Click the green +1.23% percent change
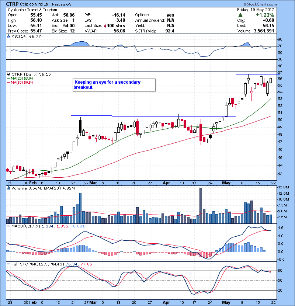Screen dimensions: 295x306 point(265,15)
